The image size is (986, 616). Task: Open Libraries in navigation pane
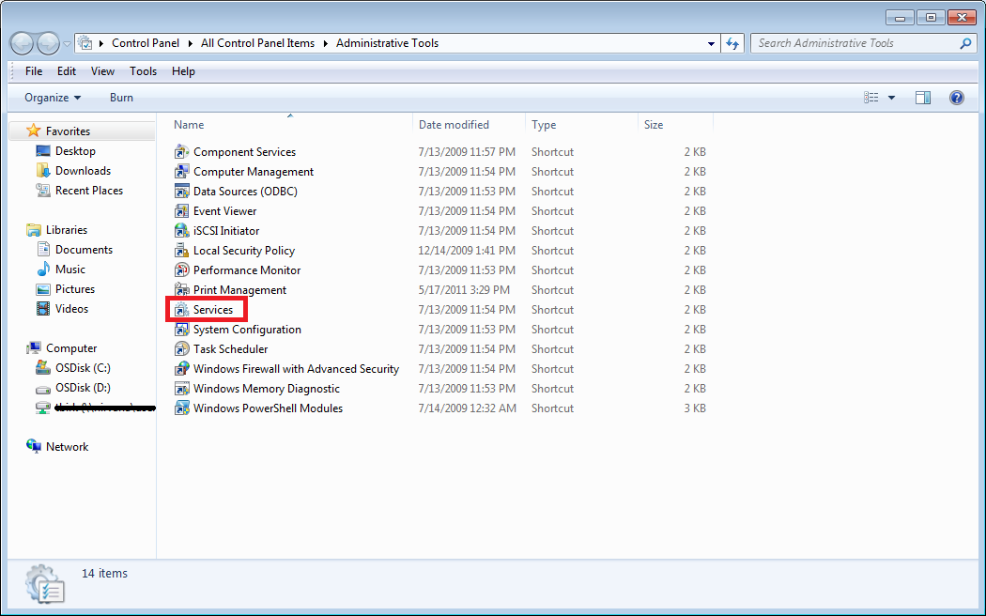(x=66, y=229)
